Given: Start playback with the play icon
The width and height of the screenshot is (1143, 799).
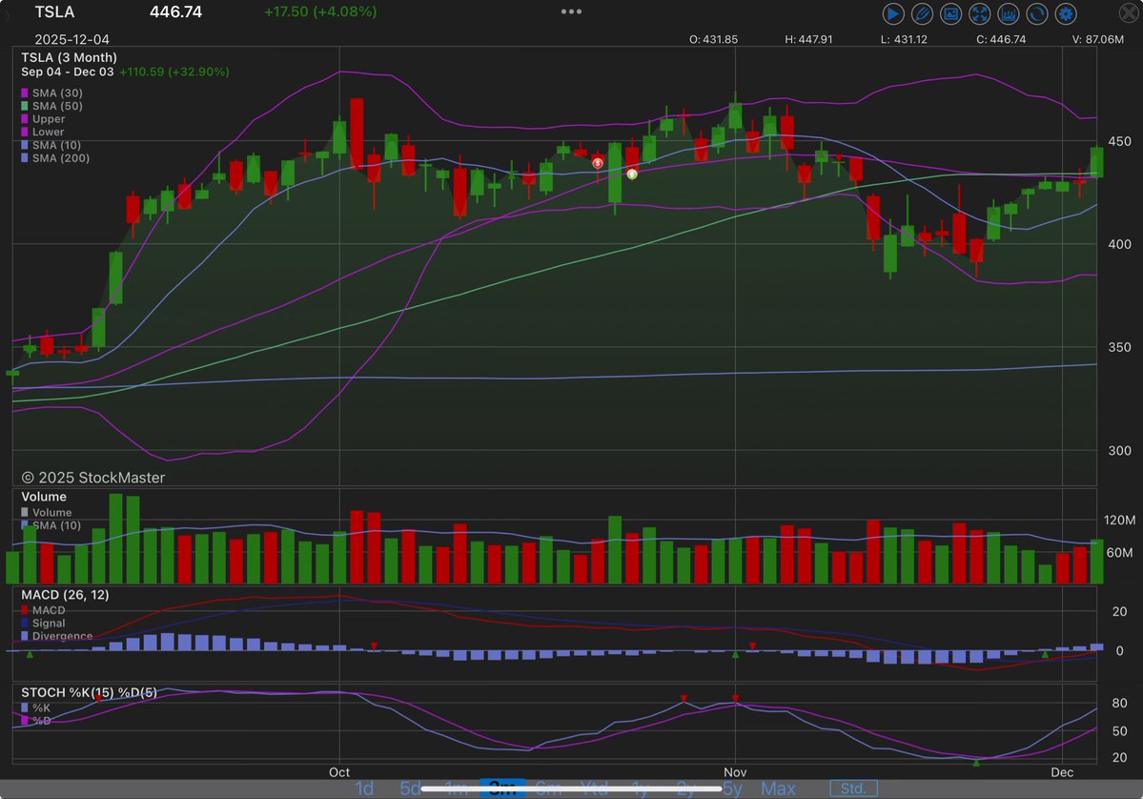Looking at the screenshot, I should (893, 13).
